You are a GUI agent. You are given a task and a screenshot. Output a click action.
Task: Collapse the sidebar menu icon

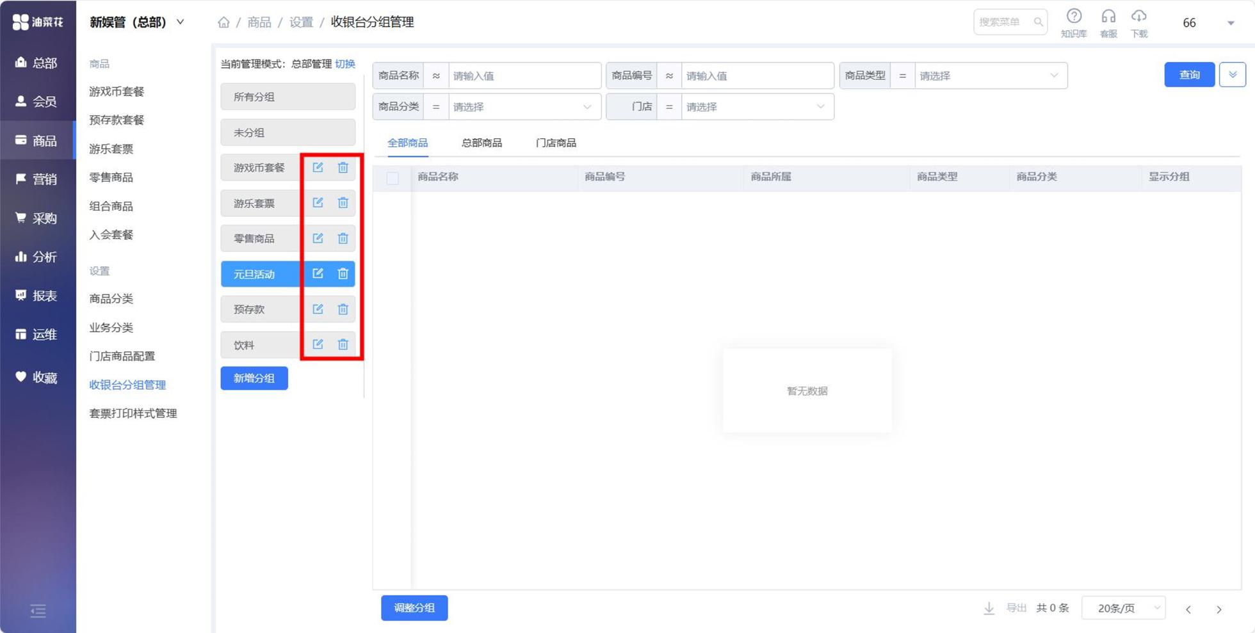click(x=38, y=611)
